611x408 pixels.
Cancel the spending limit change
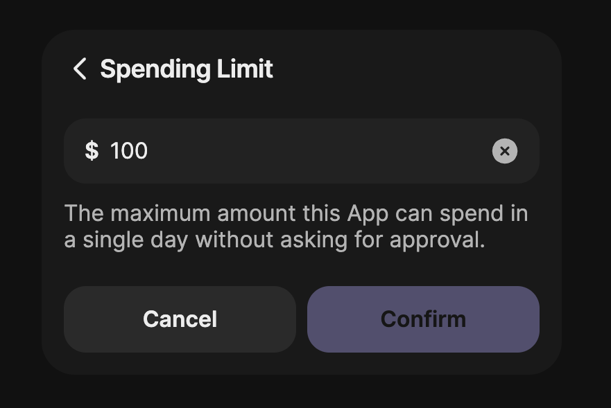point(180,319)
